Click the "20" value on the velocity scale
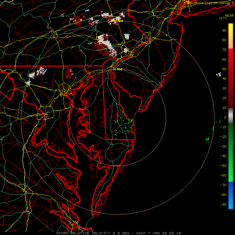235x235 pixels. (224, 98)
